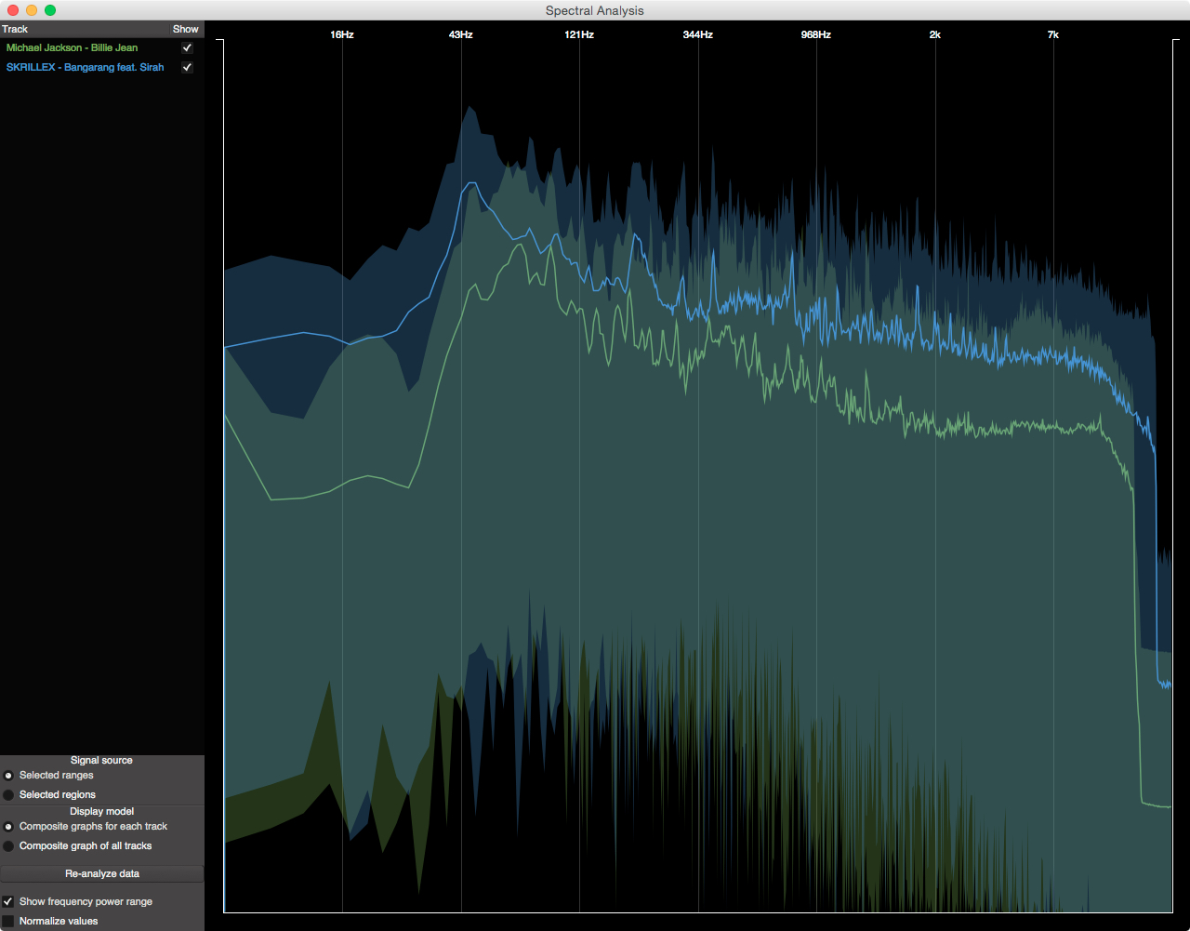Zoom the window with the green button
1190x931 pixels.
point(50,10)
